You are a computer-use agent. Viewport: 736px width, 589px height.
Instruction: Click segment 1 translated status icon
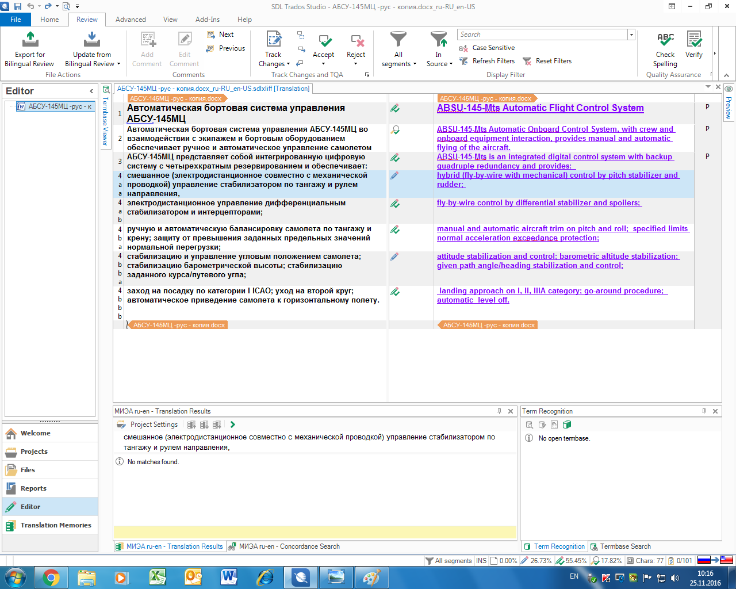coord(395,108)
